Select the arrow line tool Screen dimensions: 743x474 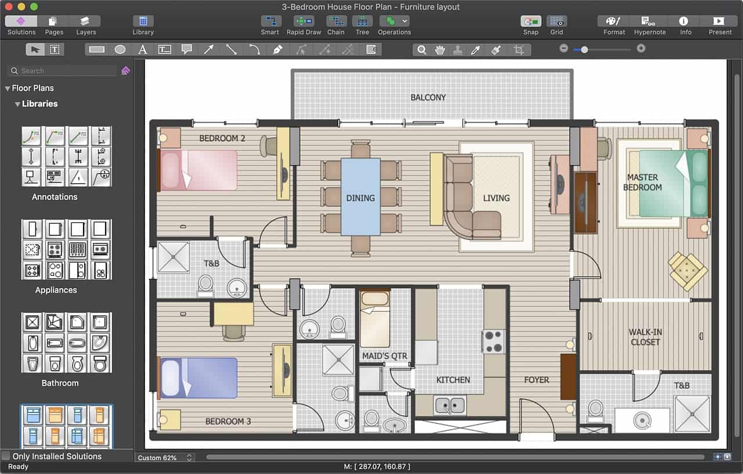tap(209, 50)
